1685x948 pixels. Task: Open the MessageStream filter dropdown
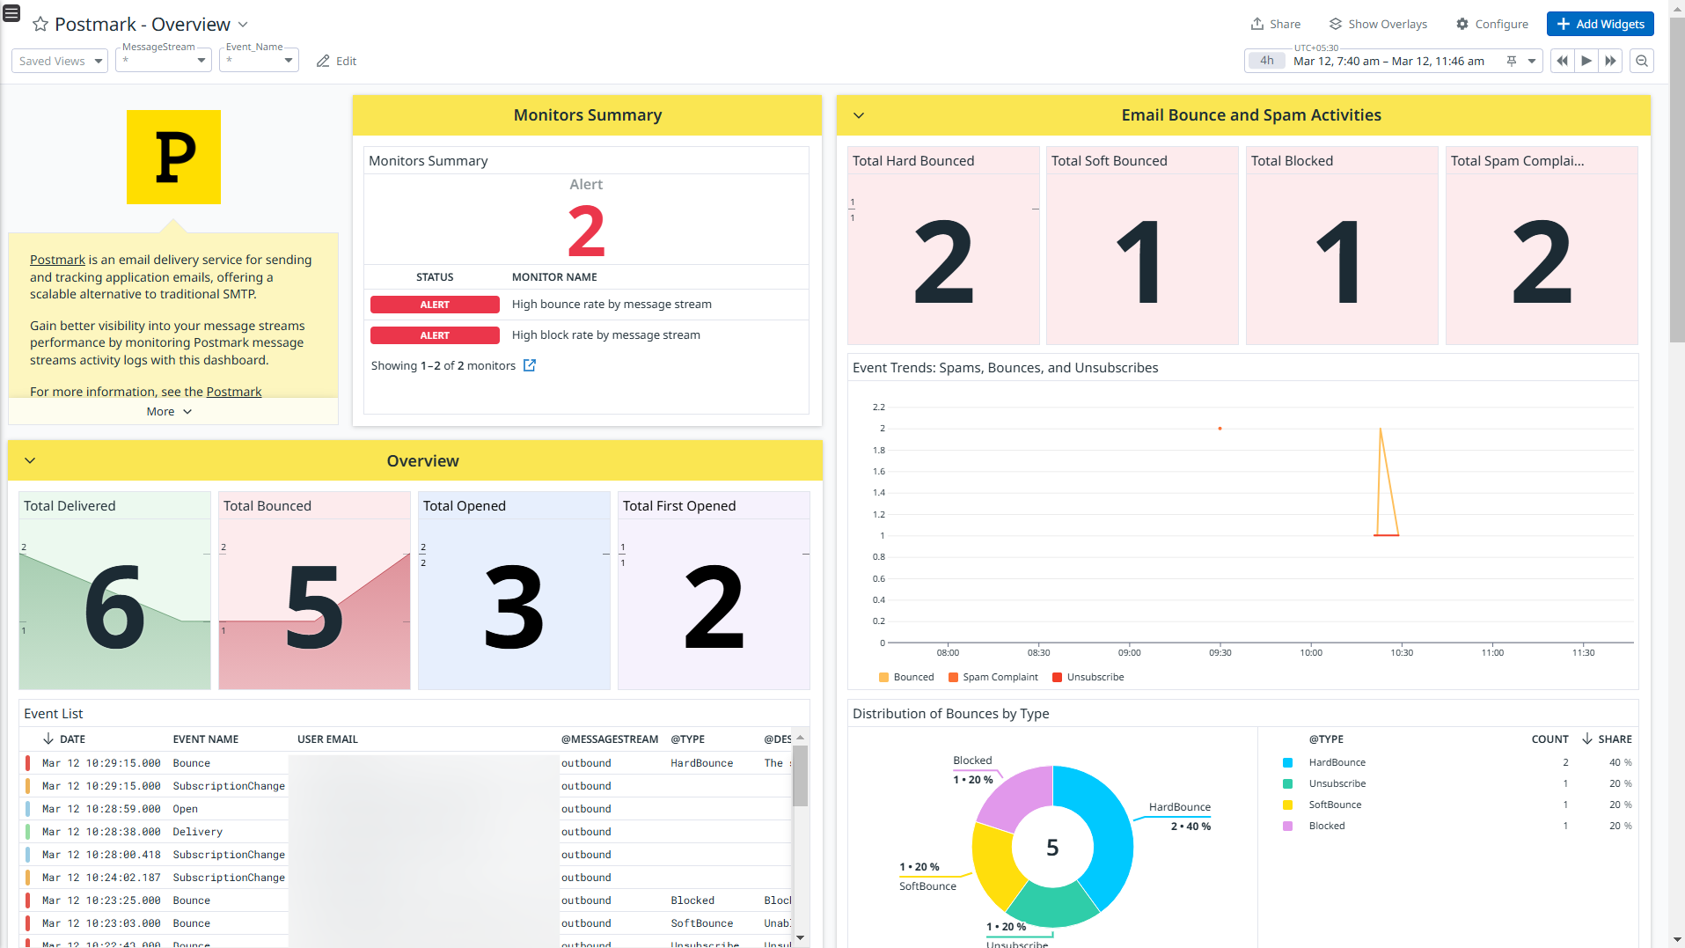coord(165,61)
